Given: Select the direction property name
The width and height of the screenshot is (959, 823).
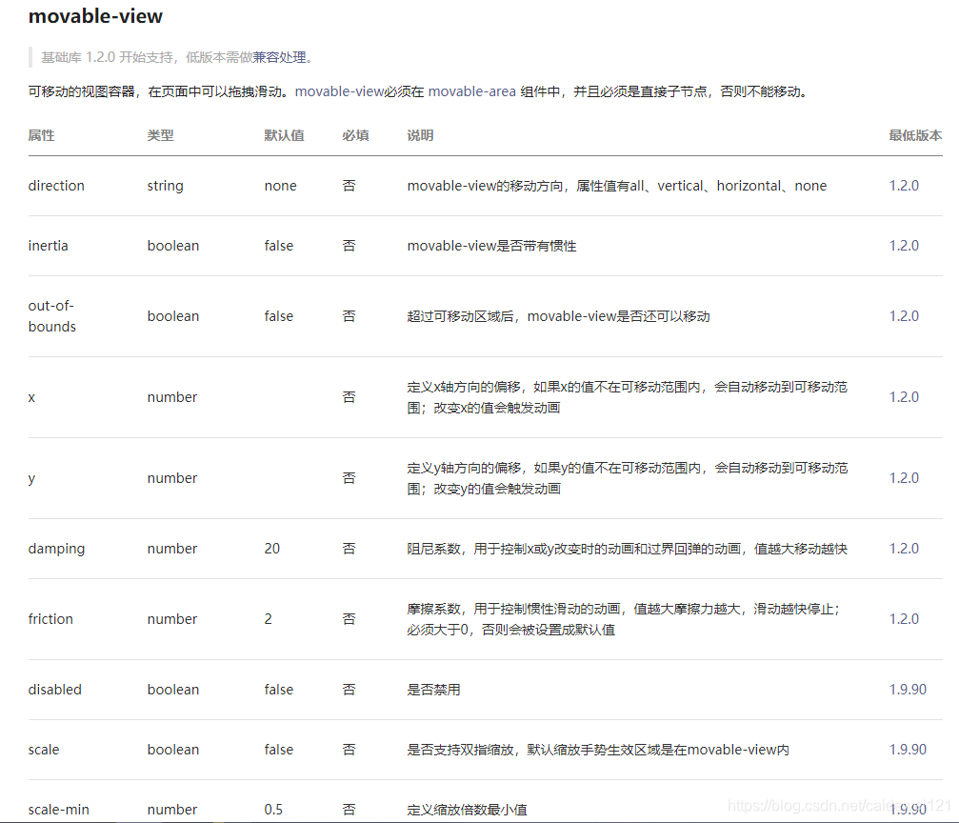Looking at the screenshot, I should [56, 186].
